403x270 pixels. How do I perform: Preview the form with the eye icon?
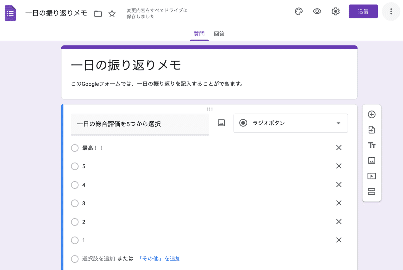click(x=317, y=11)
